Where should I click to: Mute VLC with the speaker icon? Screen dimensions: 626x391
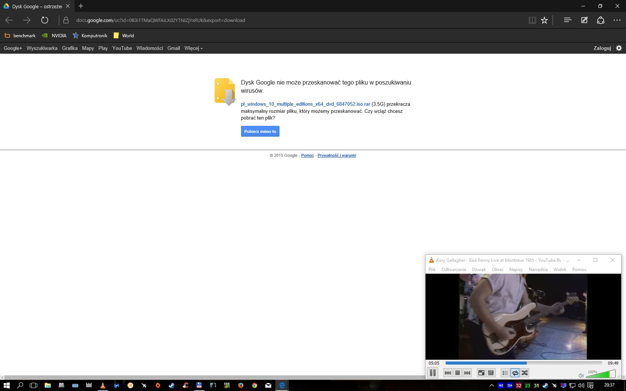581,375
